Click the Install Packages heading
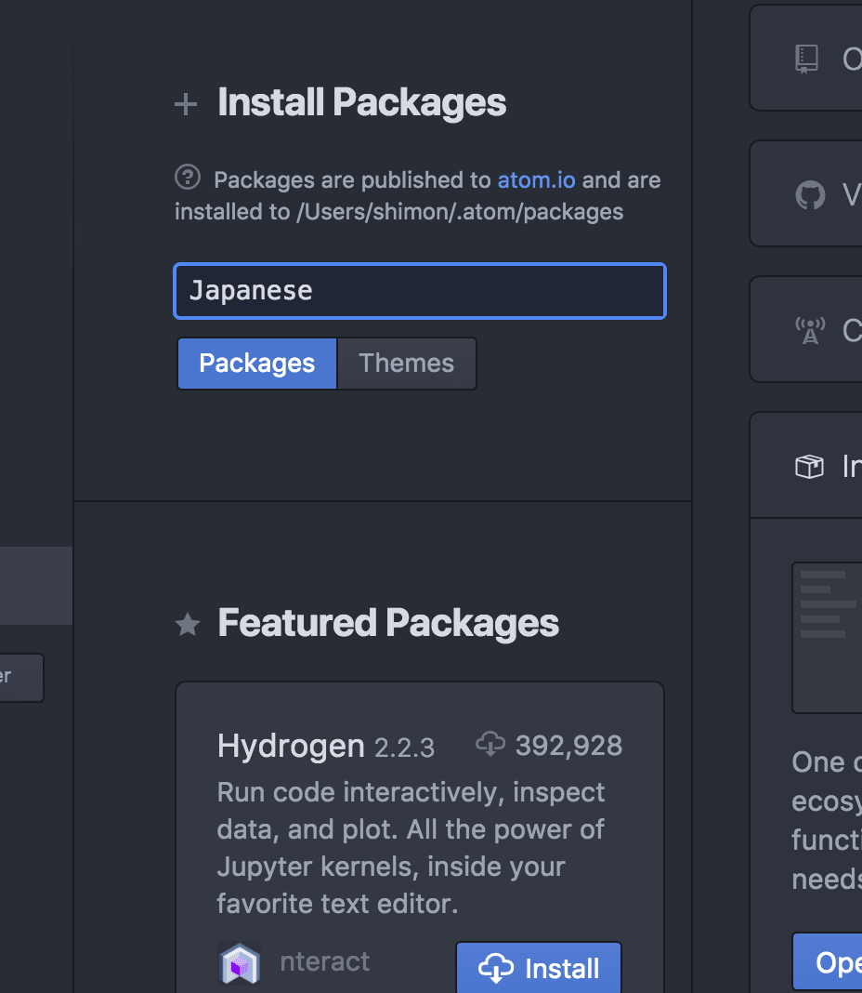Viewport: 862px width, 993px height. tap(362, 102)
